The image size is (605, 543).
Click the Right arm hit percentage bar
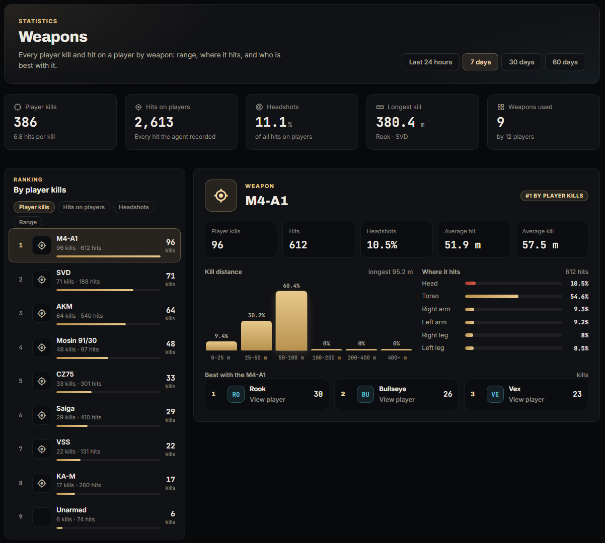pos(513,309)
